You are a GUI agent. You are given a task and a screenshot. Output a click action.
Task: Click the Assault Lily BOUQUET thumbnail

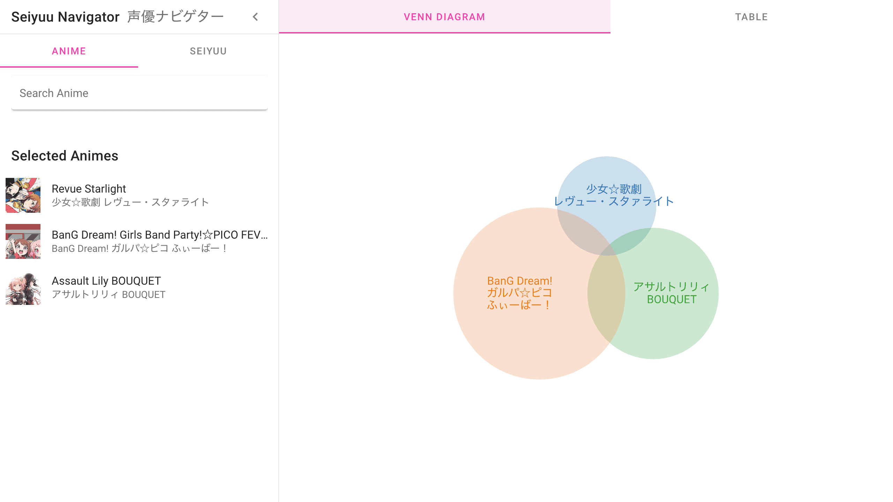pos(23,287)
